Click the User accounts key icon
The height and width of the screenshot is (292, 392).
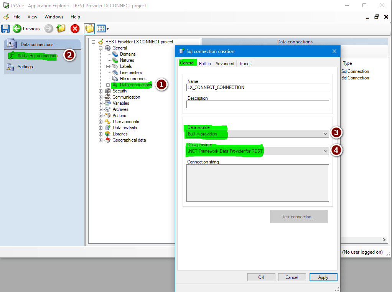(108, 122)
